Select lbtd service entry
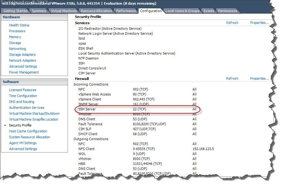 (x=82, y=38)
